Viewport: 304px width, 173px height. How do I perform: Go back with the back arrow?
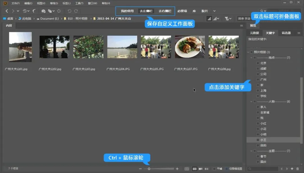click(7, 11)
